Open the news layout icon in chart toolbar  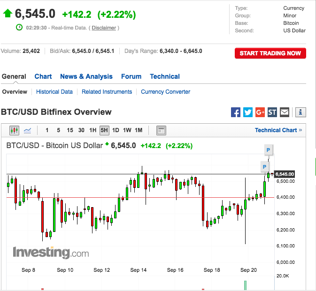(161, 131)
